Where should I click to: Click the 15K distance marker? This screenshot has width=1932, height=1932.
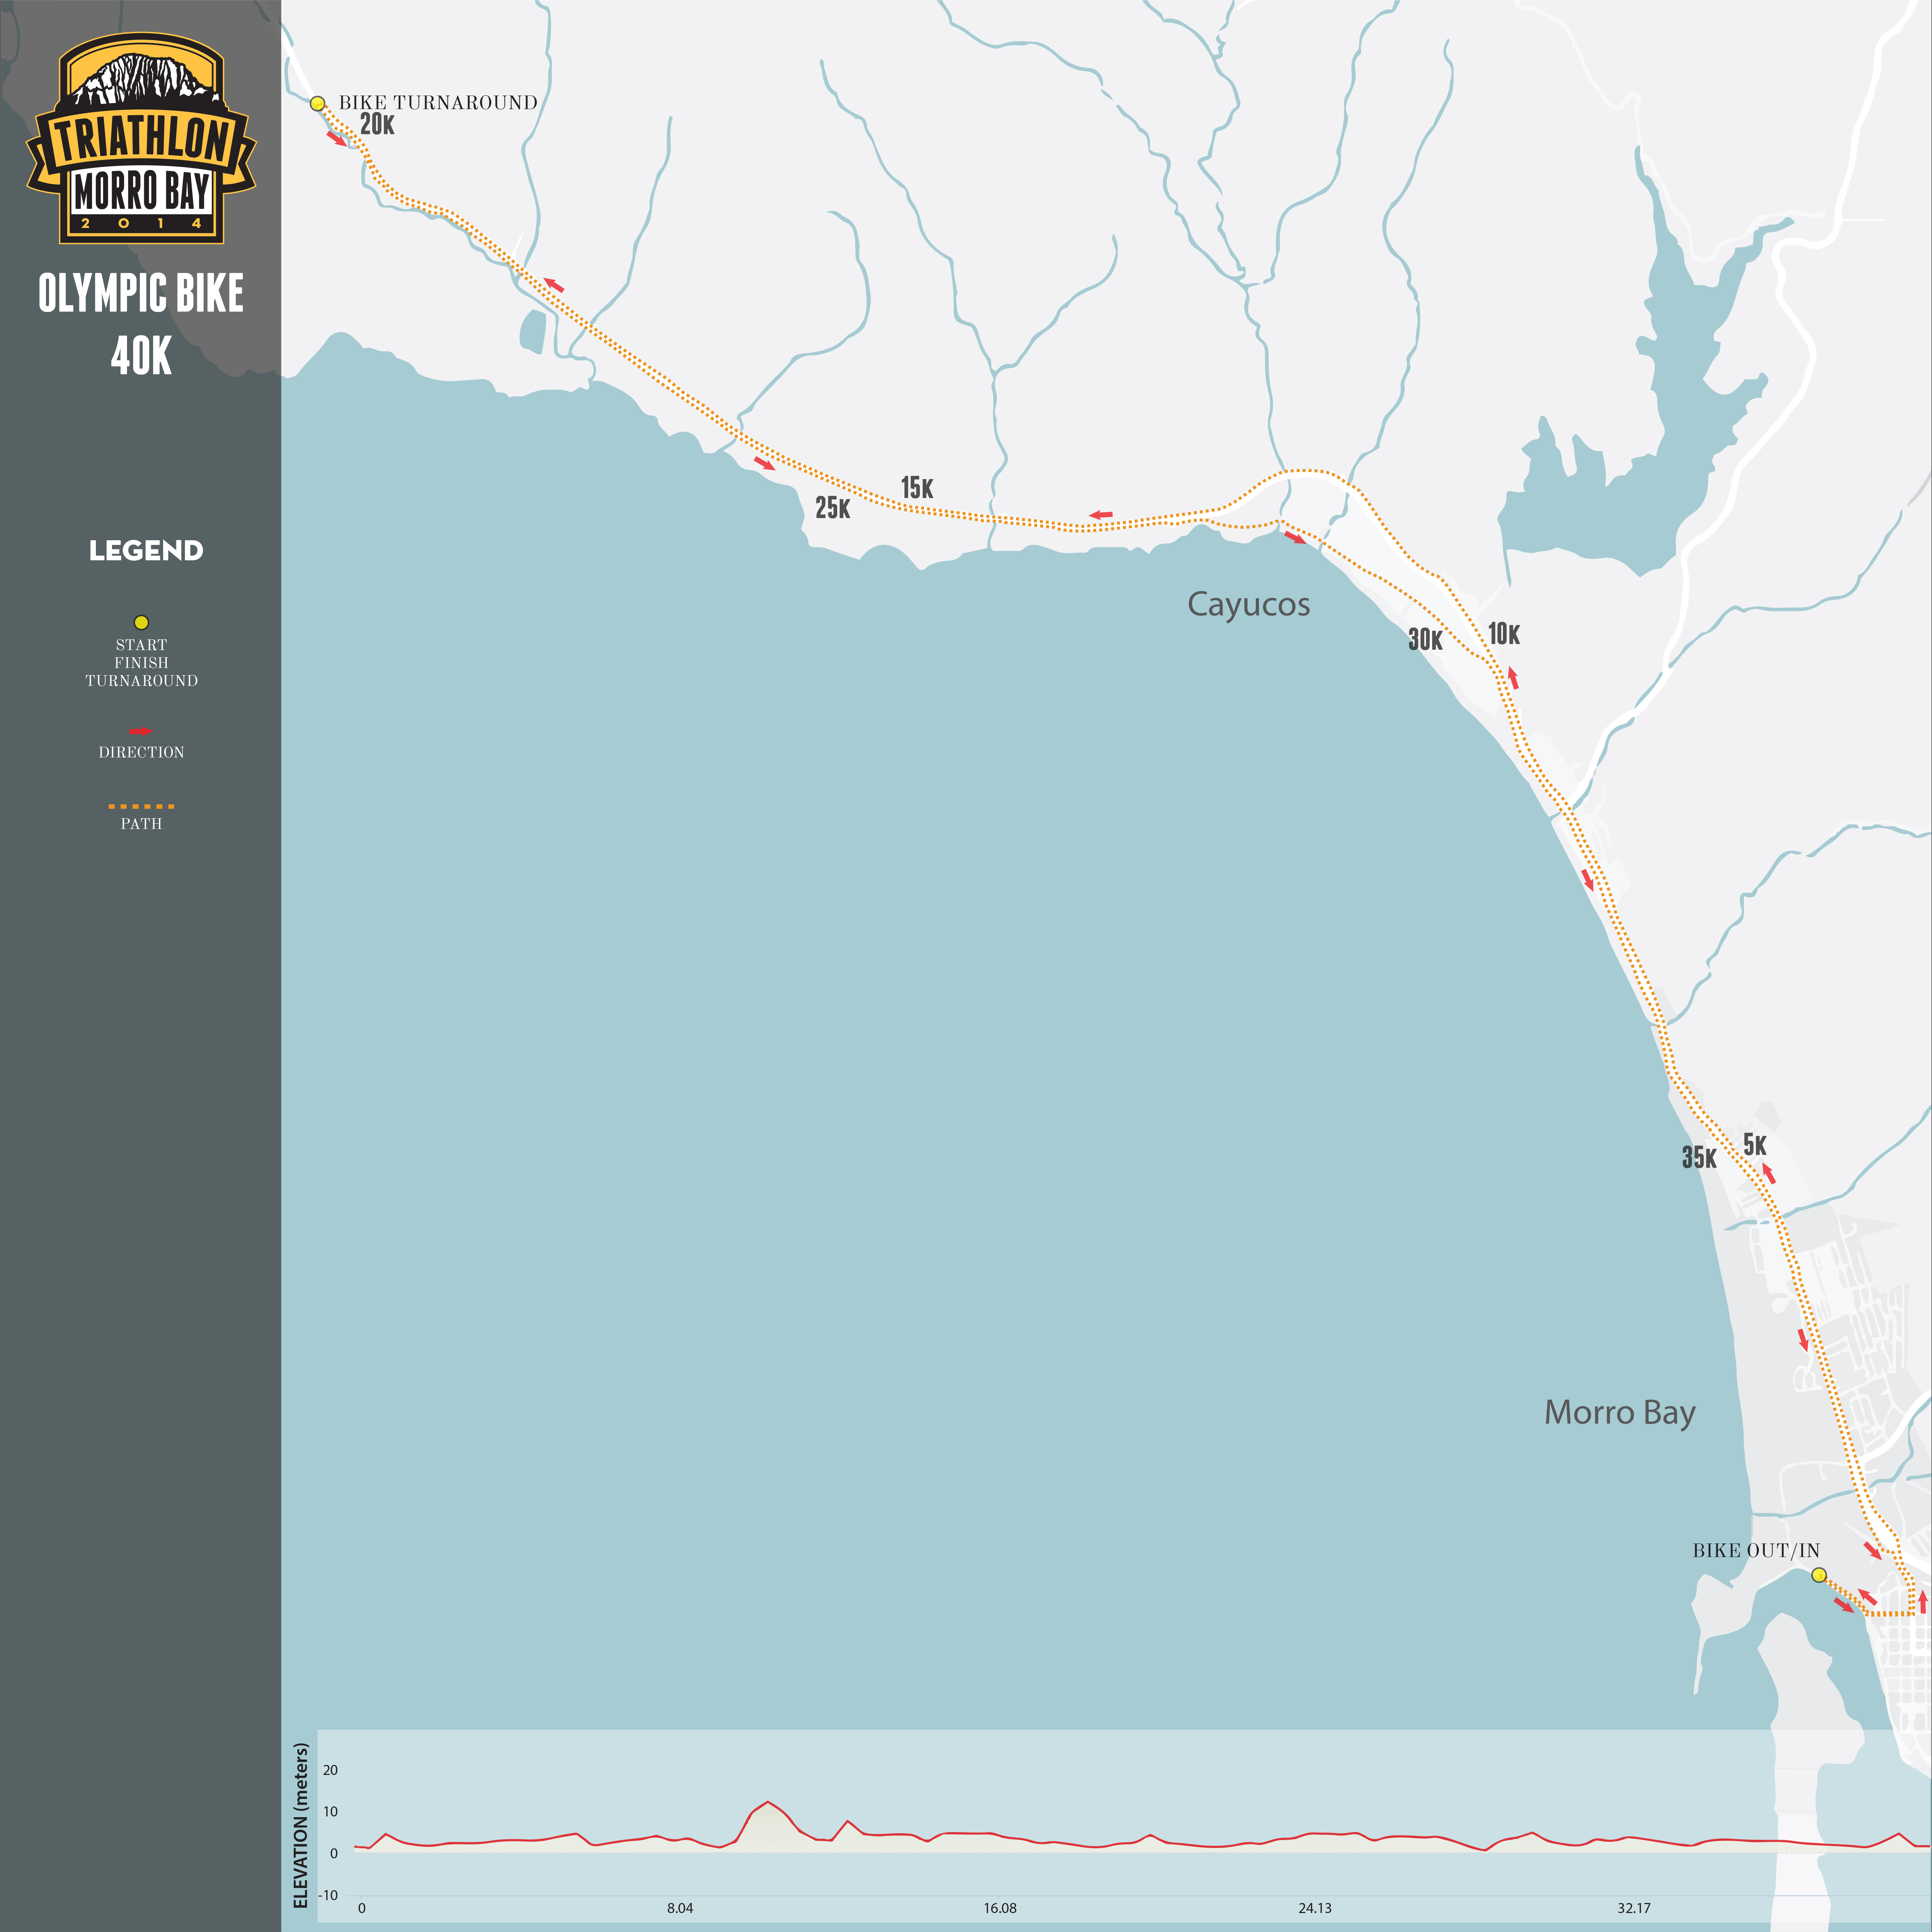point(917,488)
